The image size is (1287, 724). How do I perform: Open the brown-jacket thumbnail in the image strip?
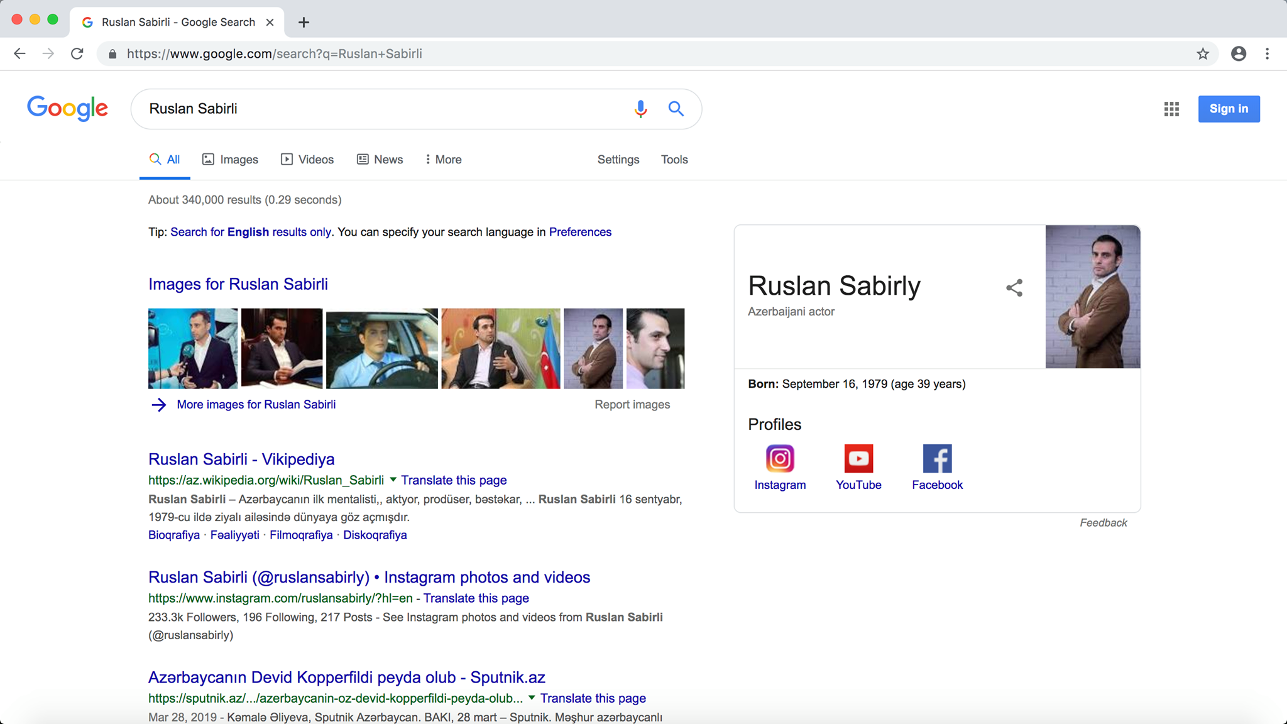click(593, 348)
